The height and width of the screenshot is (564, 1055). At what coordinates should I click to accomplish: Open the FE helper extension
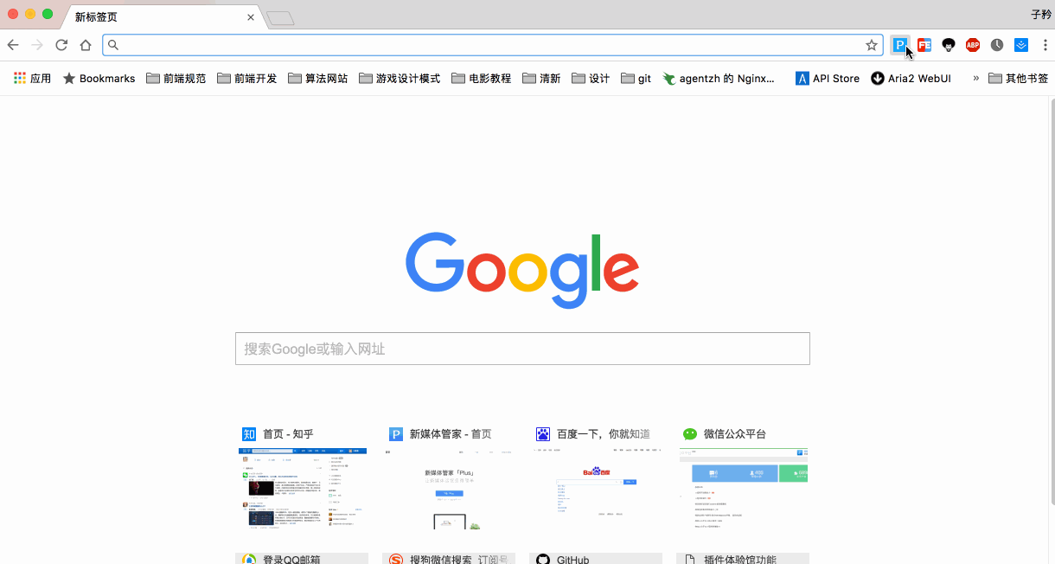(x=924, y=45)
